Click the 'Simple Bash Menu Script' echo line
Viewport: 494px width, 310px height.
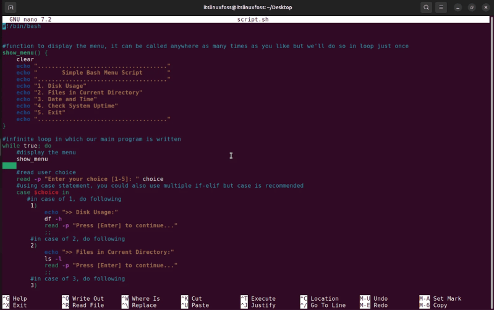93,72
